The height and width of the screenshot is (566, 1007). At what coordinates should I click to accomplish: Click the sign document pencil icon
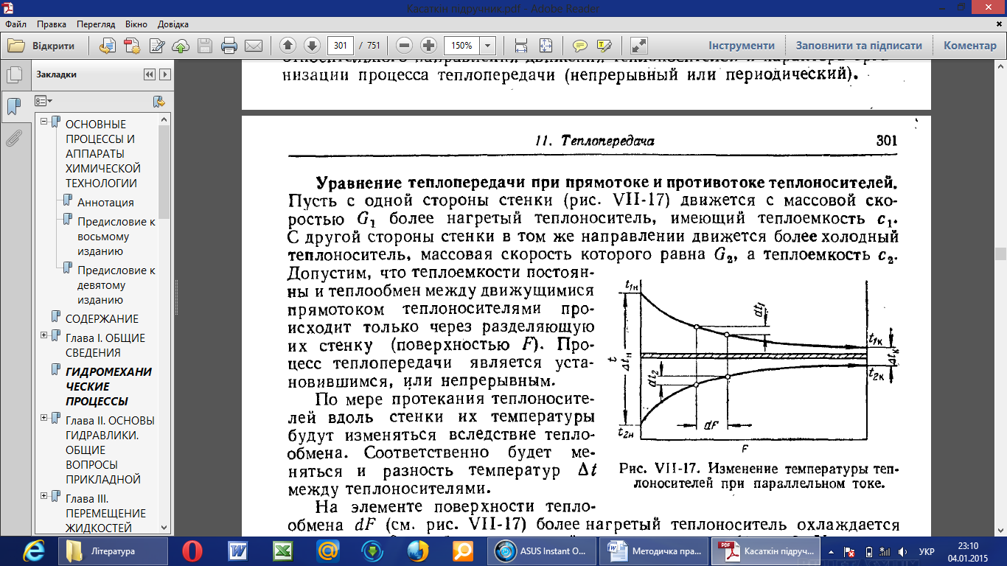tap(156, 46)
